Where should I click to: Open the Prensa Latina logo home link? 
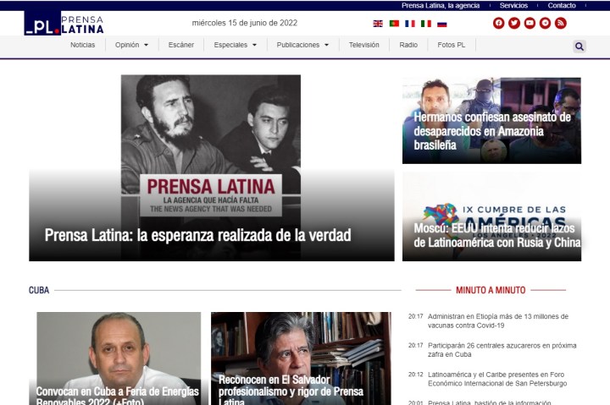click(x=64, y=23)
